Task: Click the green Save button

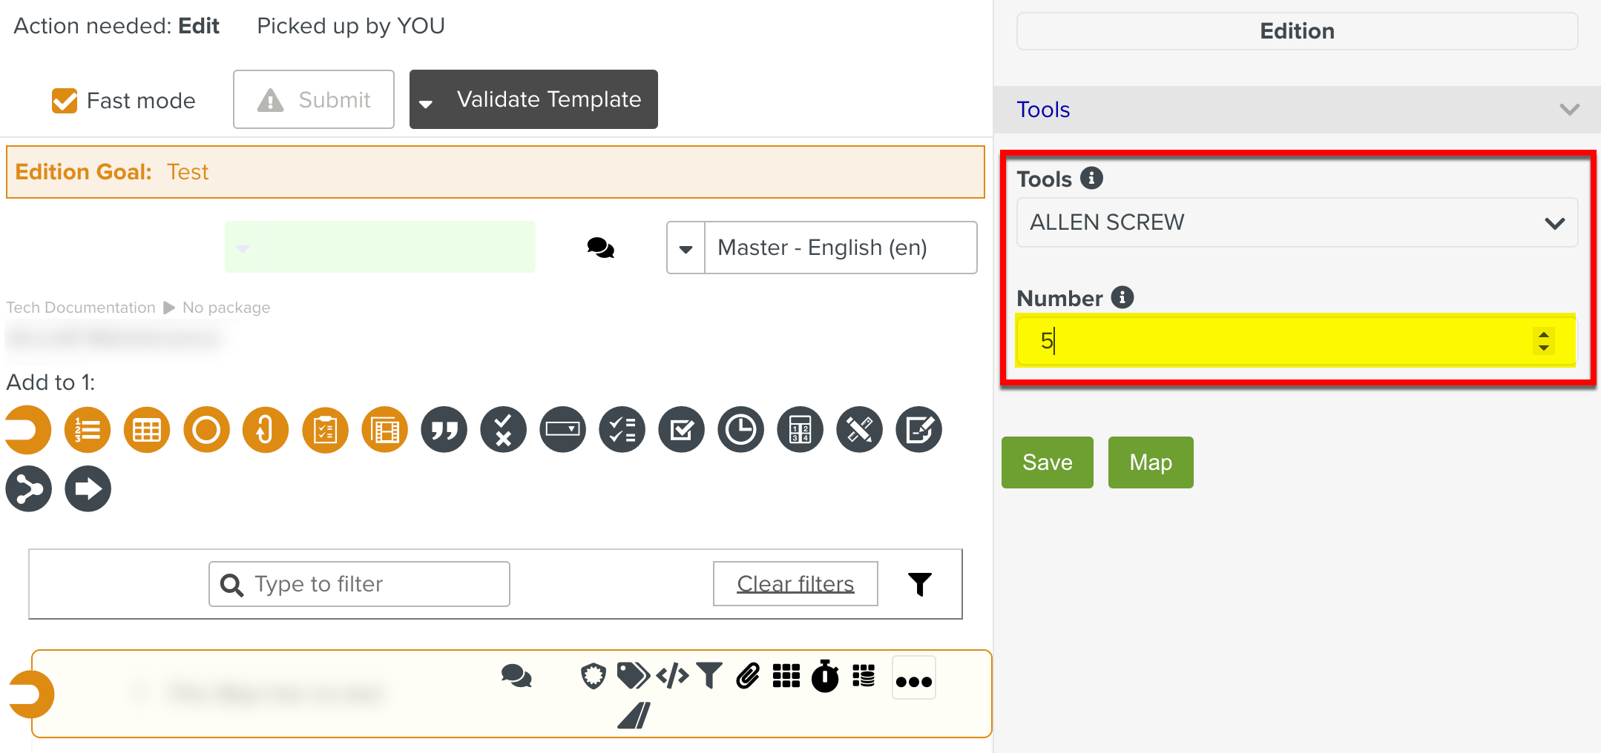Action: click(x=1047, y=462)
